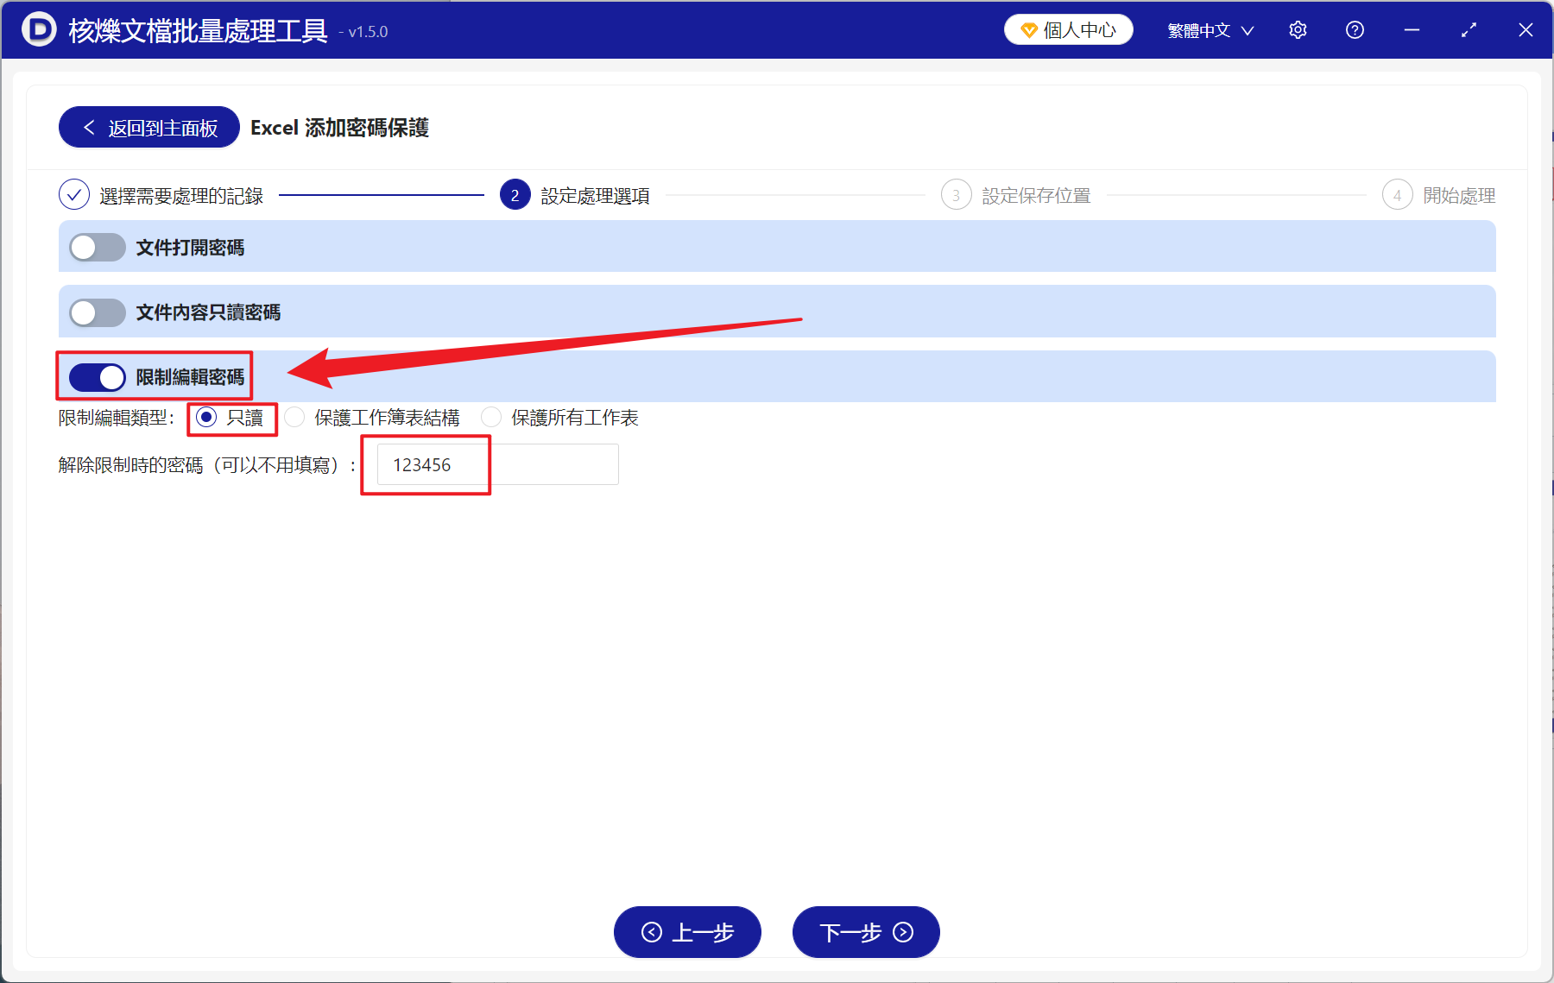Click the step 4 circle icon 開始處理

point(1397,194)
